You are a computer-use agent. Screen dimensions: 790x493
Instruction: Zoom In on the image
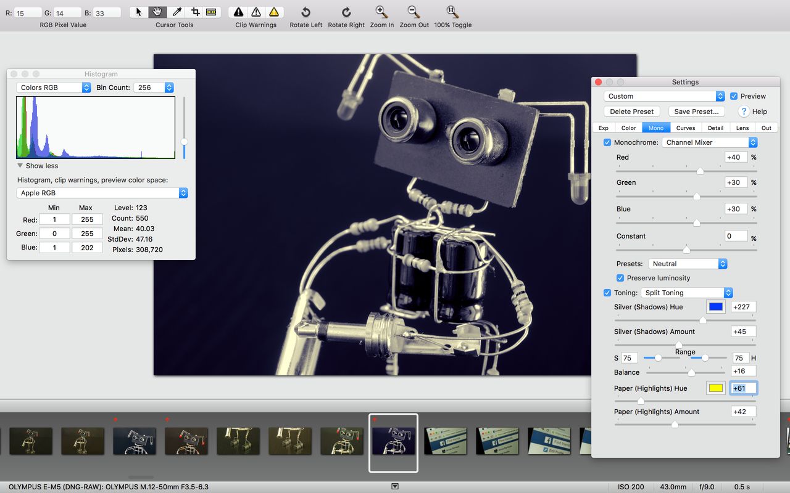point(382,12)
